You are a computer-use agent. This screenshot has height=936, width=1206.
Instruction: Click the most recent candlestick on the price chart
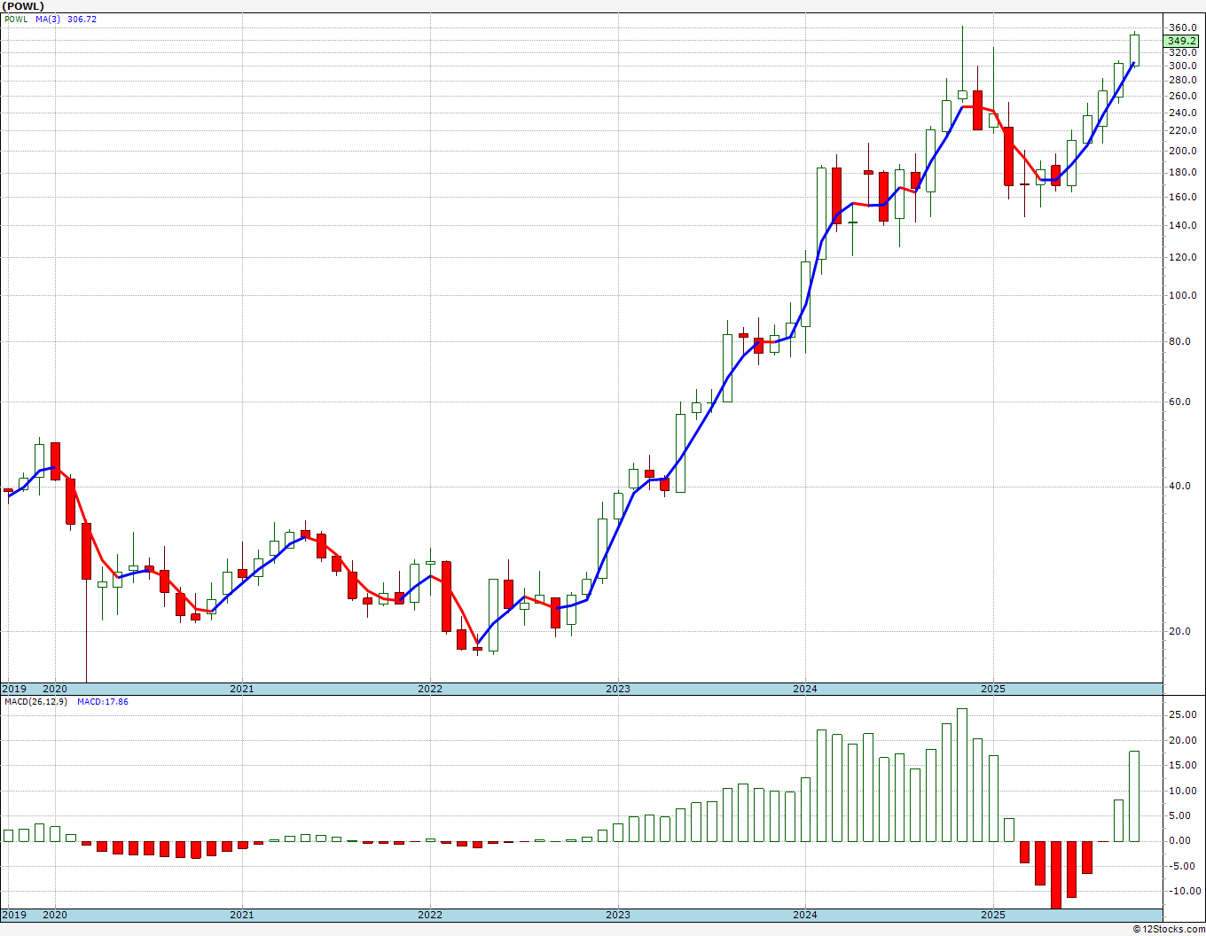[x=1134, y=51]
